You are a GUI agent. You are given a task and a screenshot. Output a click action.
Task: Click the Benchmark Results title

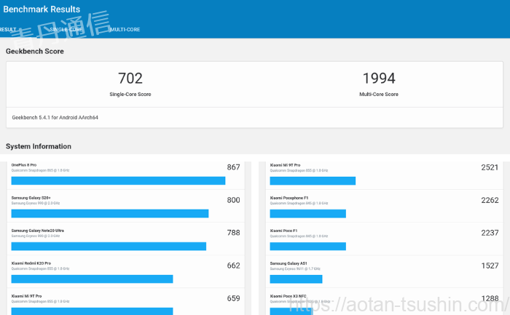(42, 10)
